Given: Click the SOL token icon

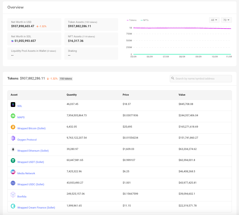Looking at the screenshot, I should 13,105.
